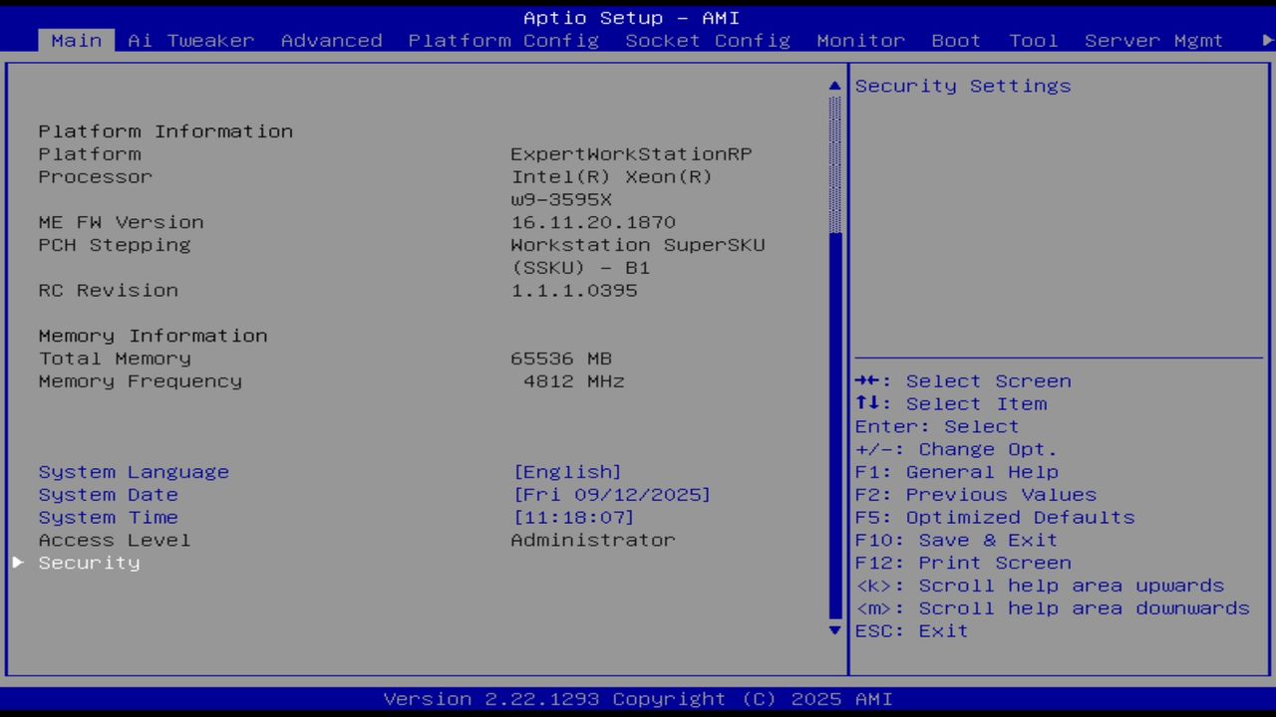Image resolution: width=1276 pixels, height=717 pixels.
Task: Select the Access Level row
Action: pyautogui.click(x=114, y=540)
